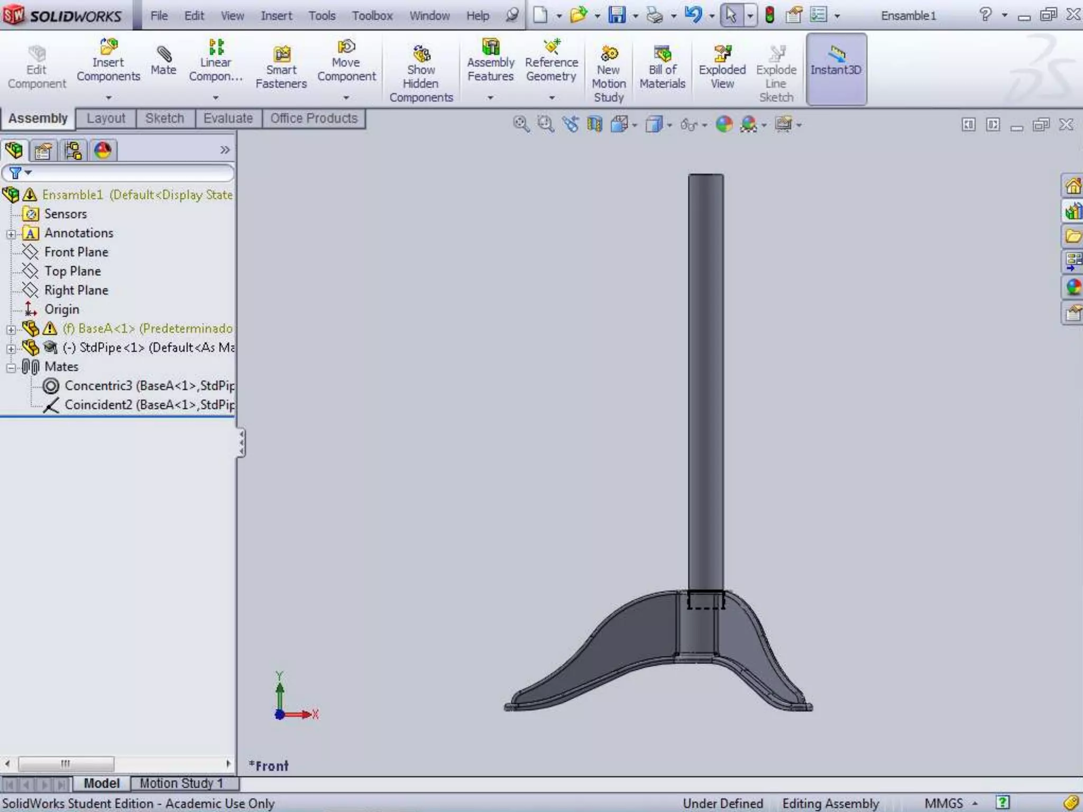Toggle Show Hidden Components
Viewport: 1083px width, 812px height.
[x=421, y=74]
